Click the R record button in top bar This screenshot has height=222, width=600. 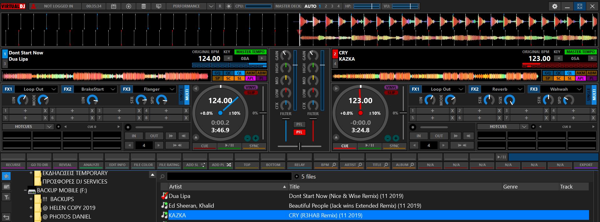pyautogui.click(x=220, y=6)
